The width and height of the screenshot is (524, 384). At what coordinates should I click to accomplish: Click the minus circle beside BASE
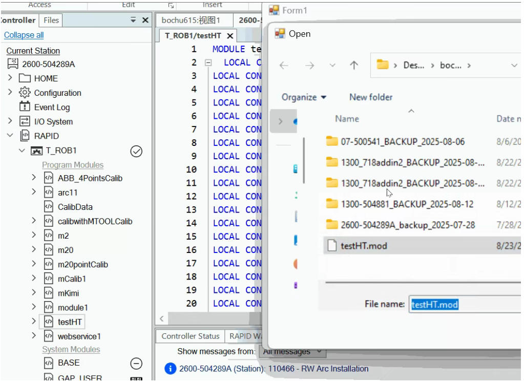pos(136,364)
